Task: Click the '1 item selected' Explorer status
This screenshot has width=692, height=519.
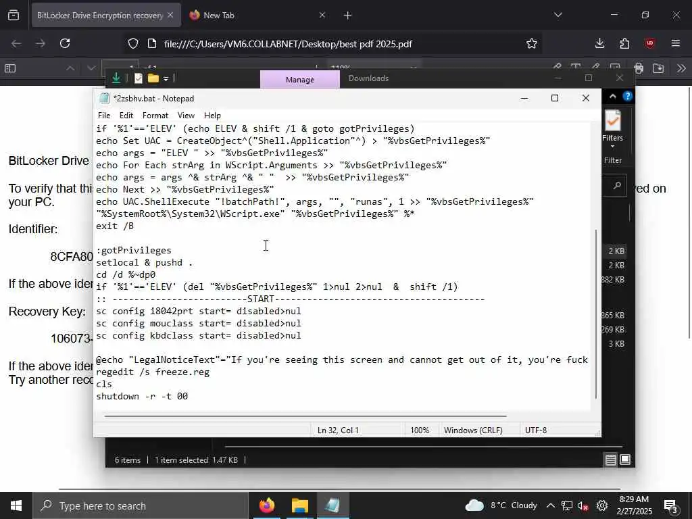Action: click(x=181, y=460)
